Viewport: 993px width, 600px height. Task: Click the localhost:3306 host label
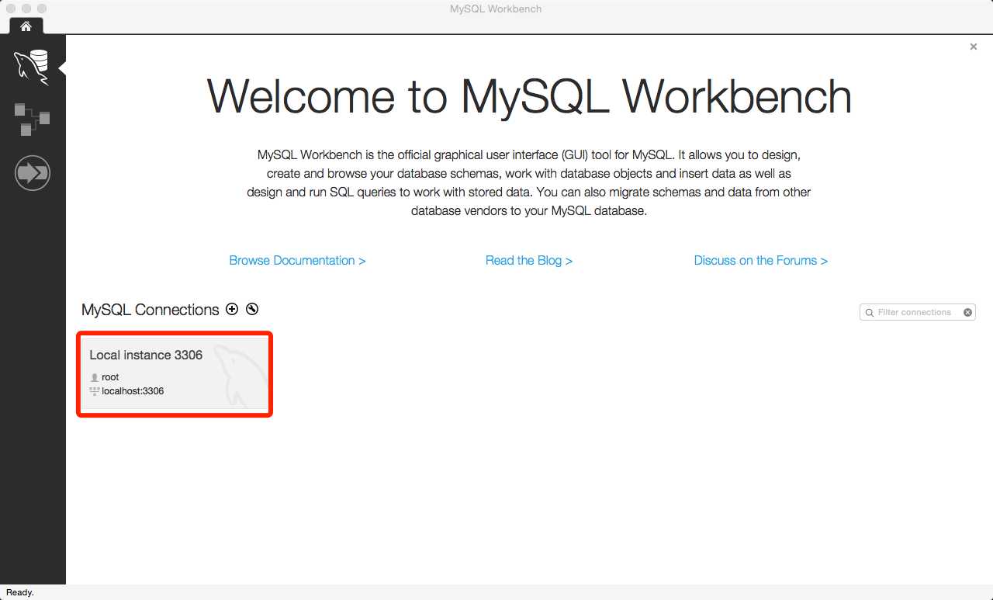point(133,391)
